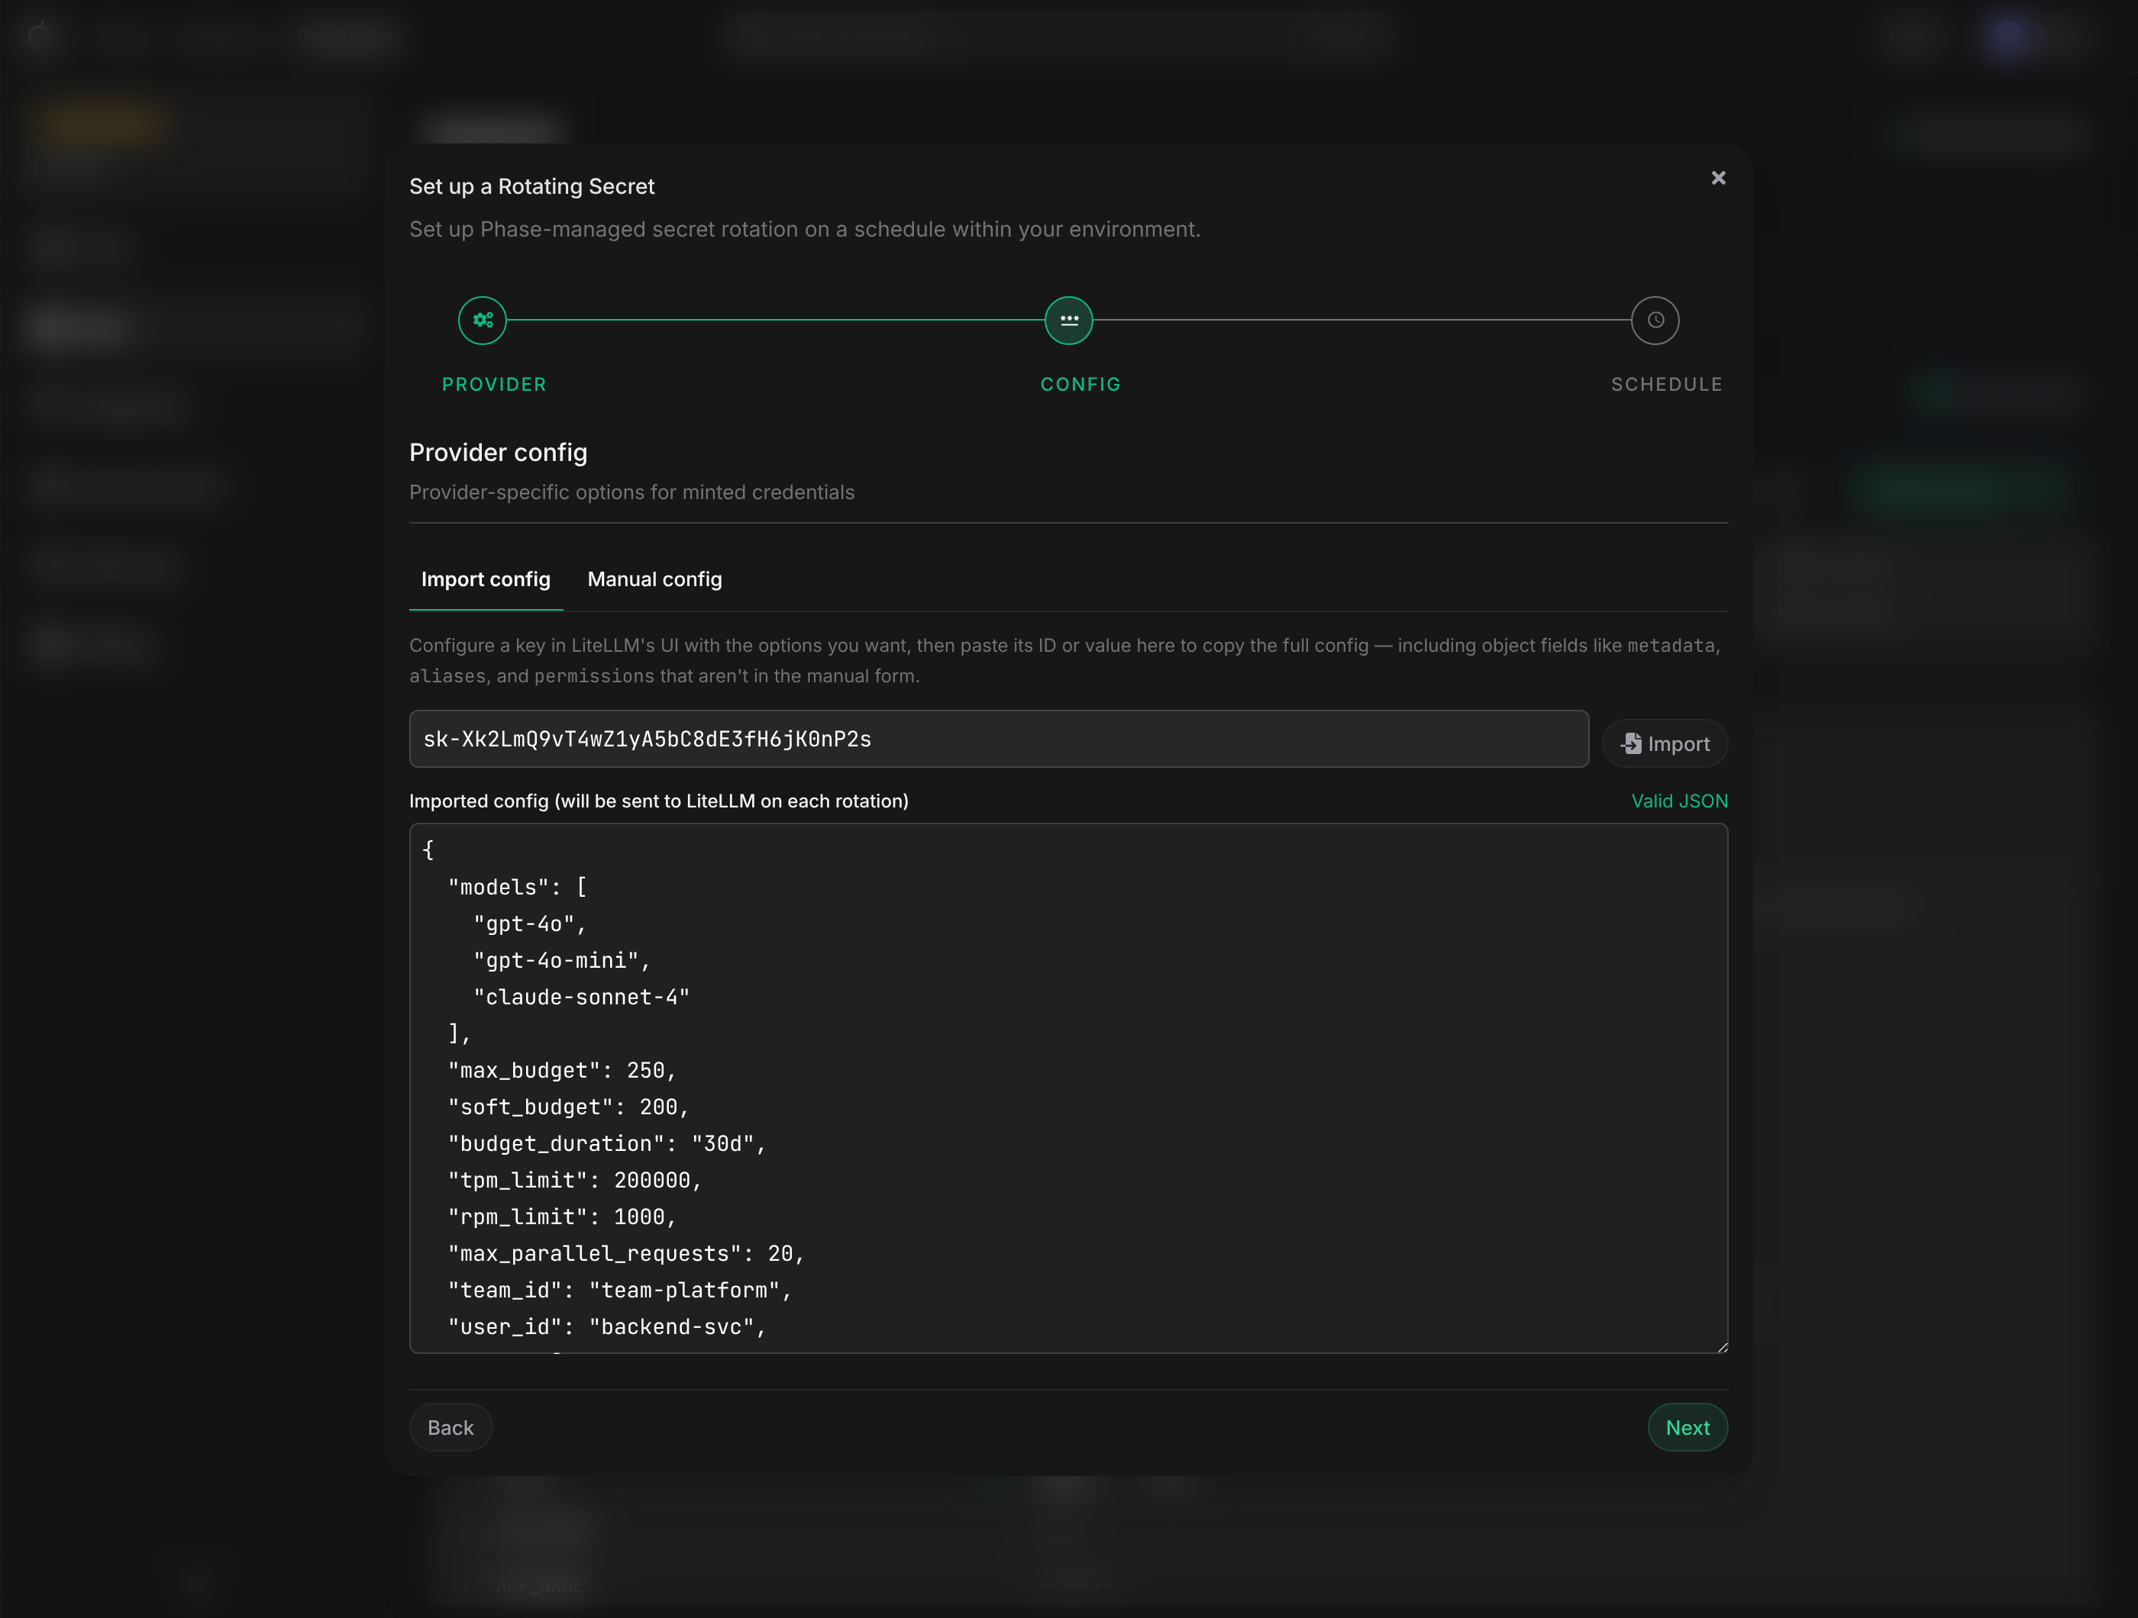Click the Valid JSON status text
This screenshot has height=1618, width=2138.
1679,801
